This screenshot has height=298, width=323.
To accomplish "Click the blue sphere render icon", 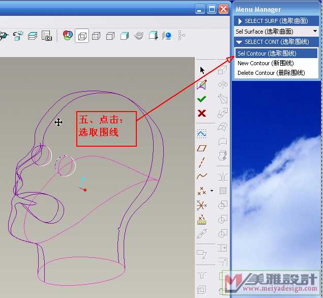I will click(x=167, y=36).
